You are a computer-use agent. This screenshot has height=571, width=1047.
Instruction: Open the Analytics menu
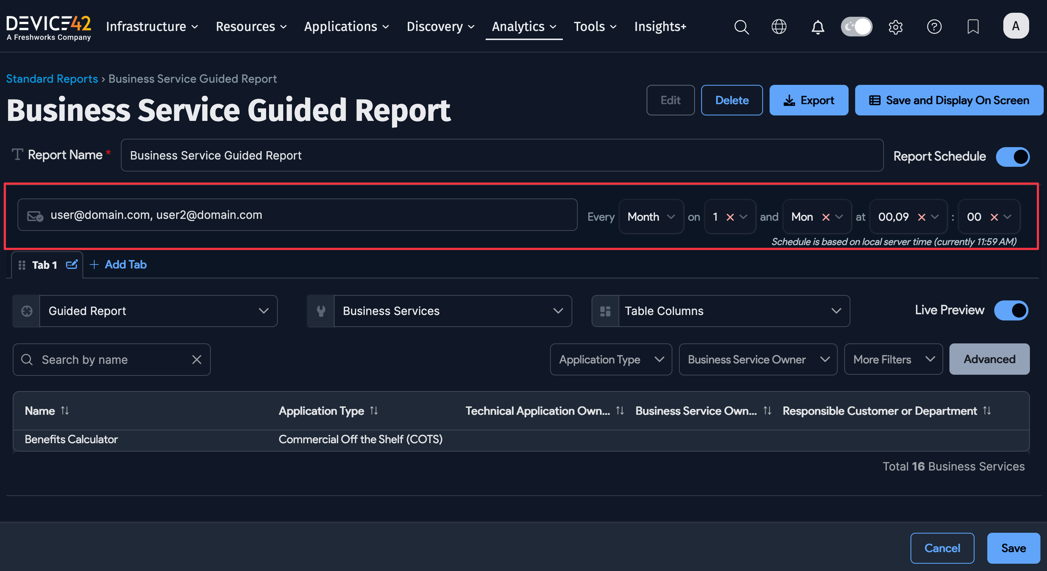pos(524,27)
